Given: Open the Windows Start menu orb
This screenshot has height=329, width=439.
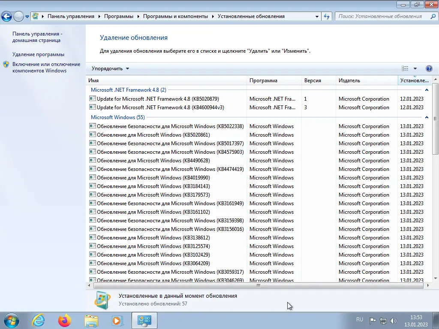Looking at the screenshot, I should (12, 320).
